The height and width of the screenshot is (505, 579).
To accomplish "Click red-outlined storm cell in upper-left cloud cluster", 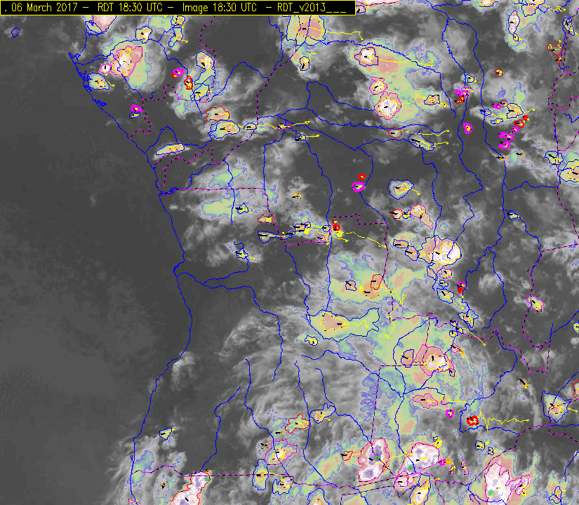I will 188,82.
